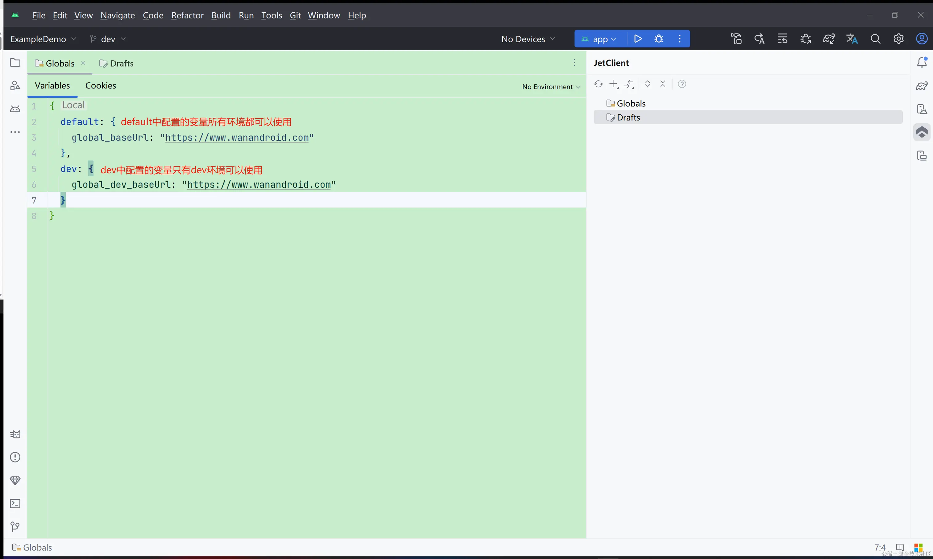Click the Run app play icon
The image size is (933, 559).
tap(637, 39)
